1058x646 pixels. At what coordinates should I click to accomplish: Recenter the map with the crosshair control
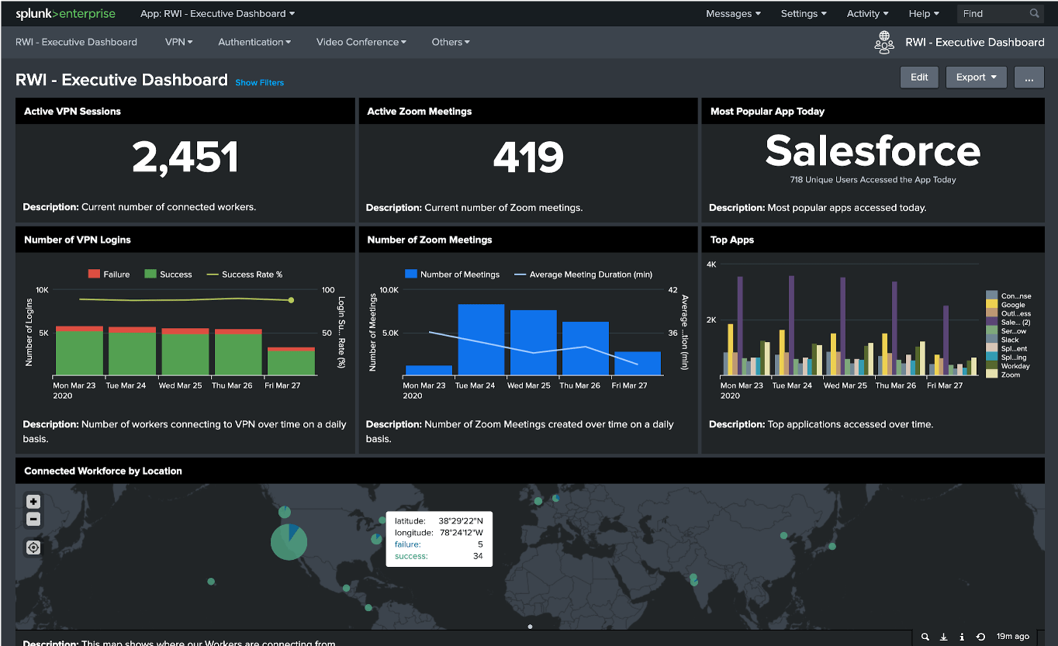(x=33, y=548)
